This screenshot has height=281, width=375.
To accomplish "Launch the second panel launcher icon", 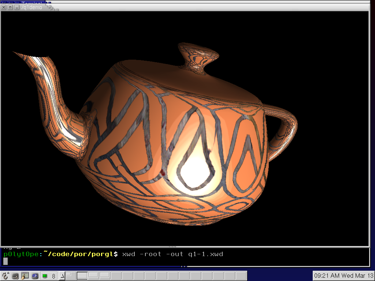I will coord(15,276).
